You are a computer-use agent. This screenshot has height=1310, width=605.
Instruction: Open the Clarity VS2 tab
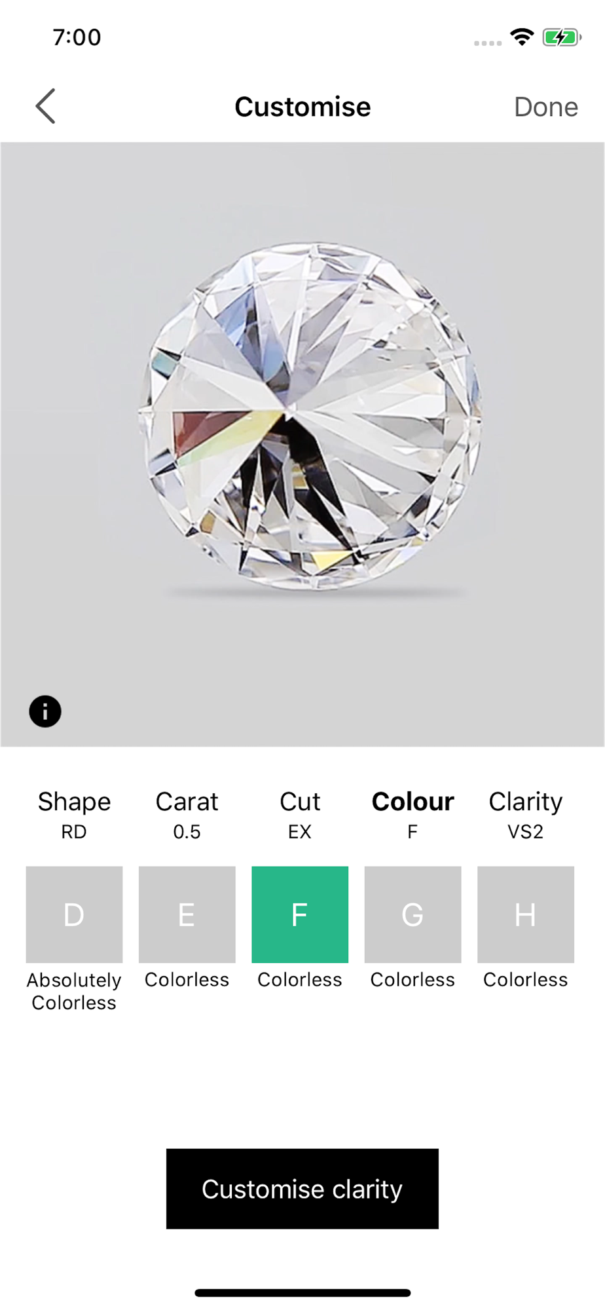(x=526, y=815)
